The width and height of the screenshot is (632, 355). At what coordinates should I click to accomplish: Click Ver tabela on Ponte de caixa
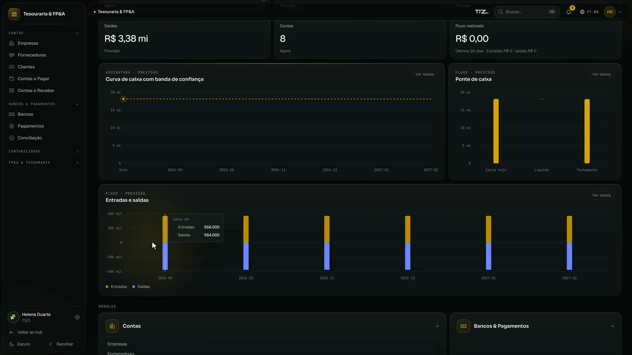[601, 74]
